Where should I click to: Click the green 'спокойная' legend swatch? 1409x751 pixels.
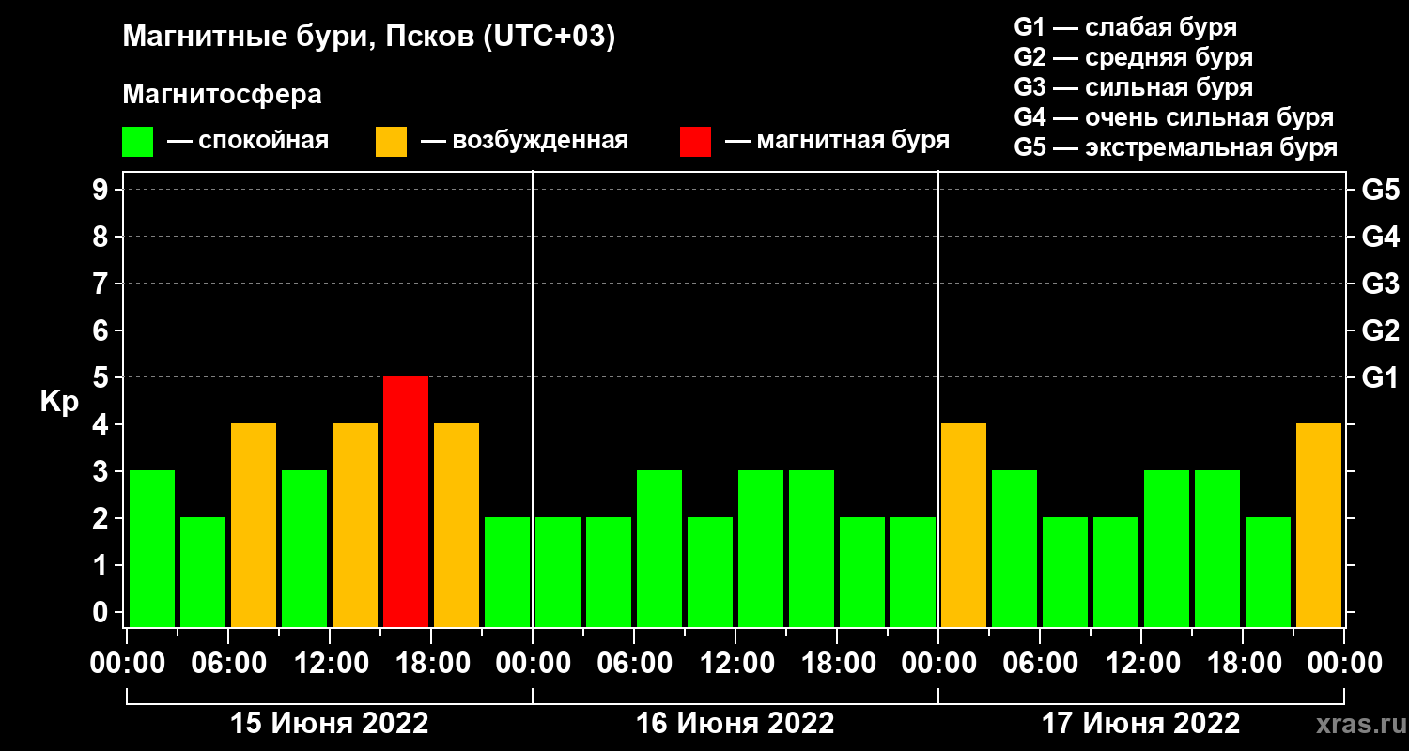pyautogui.click(x=137, y=142)
